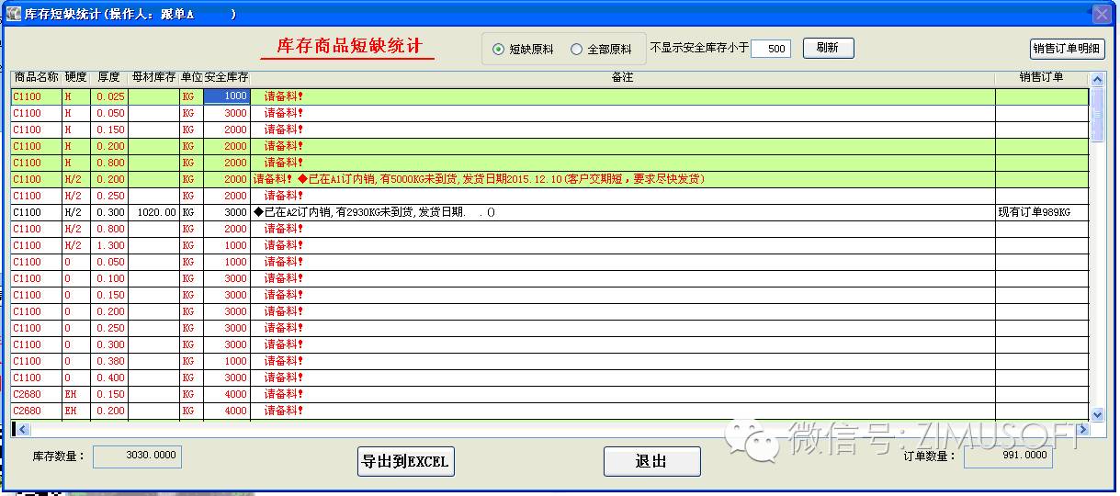Close the 库存短缺统计 window
This screenshot has height=496, width=1120.
pyautogui.click(x=1102, y=14)
